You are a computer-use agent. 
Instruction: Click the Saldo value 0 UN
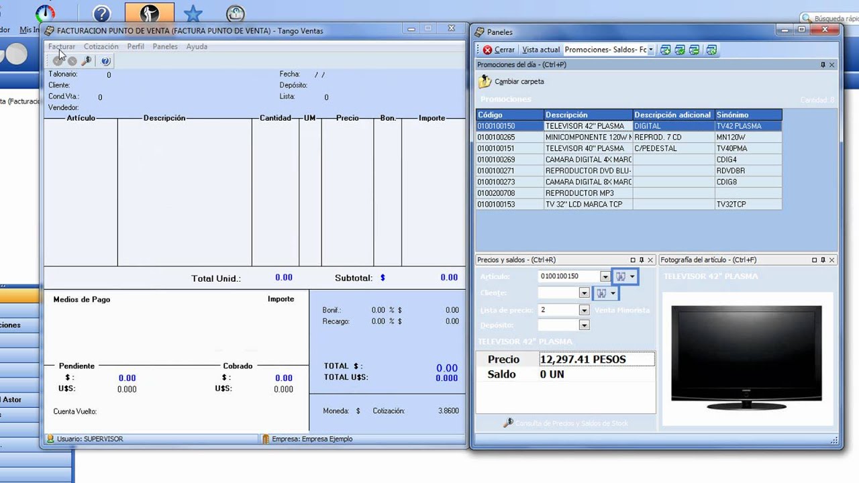click(552, 374)
